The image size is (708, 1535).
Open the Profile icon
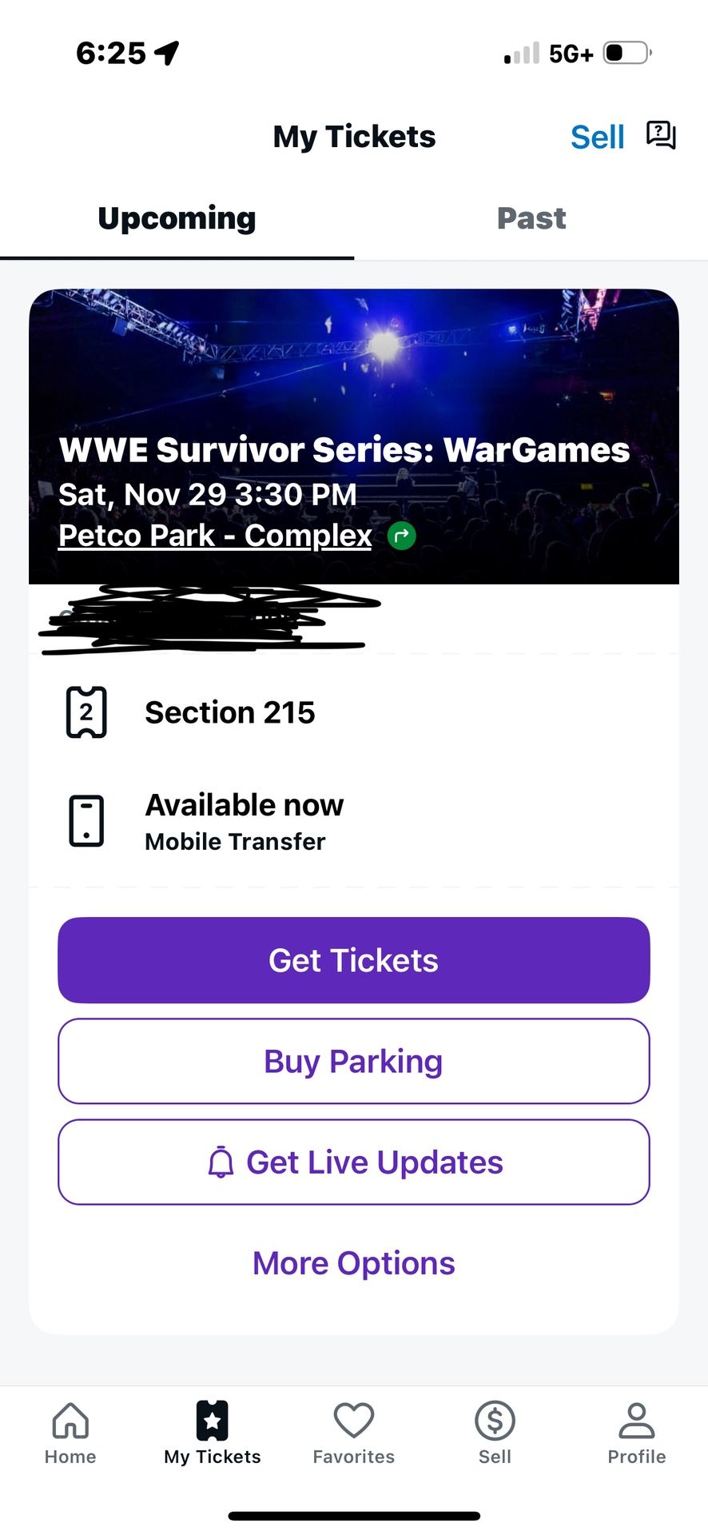637,1431
